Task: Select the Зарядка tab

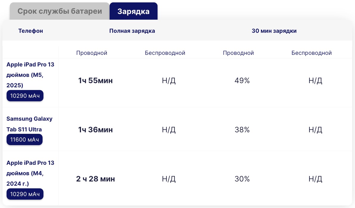Action: pyautogui.click(x=133, y=11)
